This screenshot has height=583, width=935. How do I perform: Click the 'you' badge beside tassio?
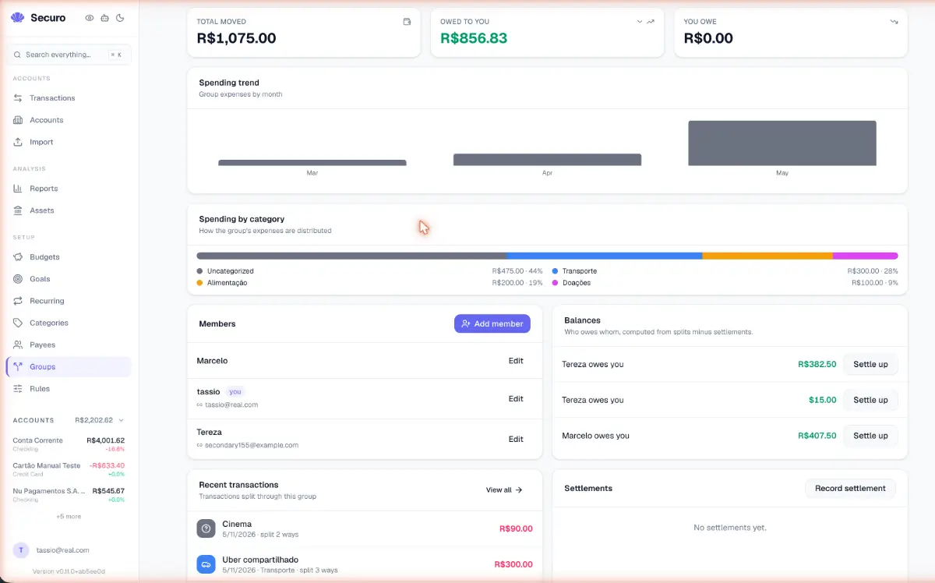tap(235, 391)
